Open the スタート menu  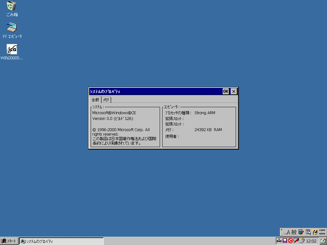point(9,241)
